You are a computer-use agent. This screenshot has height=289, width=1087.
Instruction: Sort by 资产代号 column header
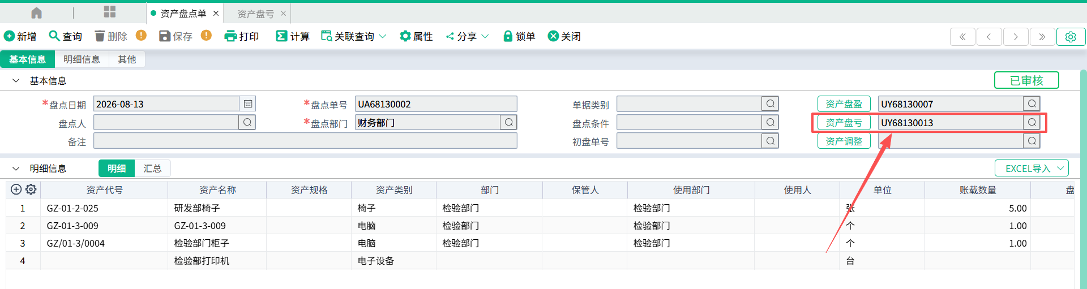coord(104,190)
